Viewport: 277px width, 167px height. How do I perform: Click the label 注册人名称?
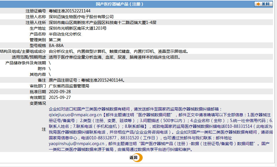(36, 17)
